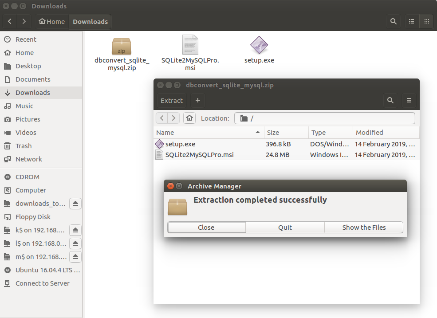Image resolution: width=437 pixels, height=318 pixels.
Task: Add files with plus button in archive
Action: pyautogui.click(x=198, y=101)
